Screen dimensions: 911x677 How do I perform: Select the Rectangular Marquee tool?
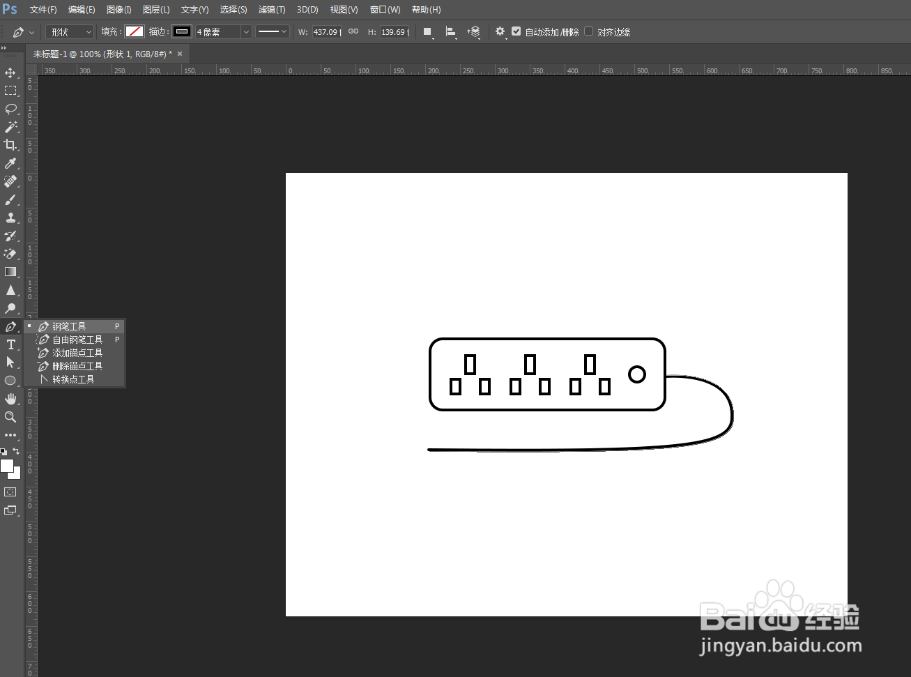click(x=10, y=91)
